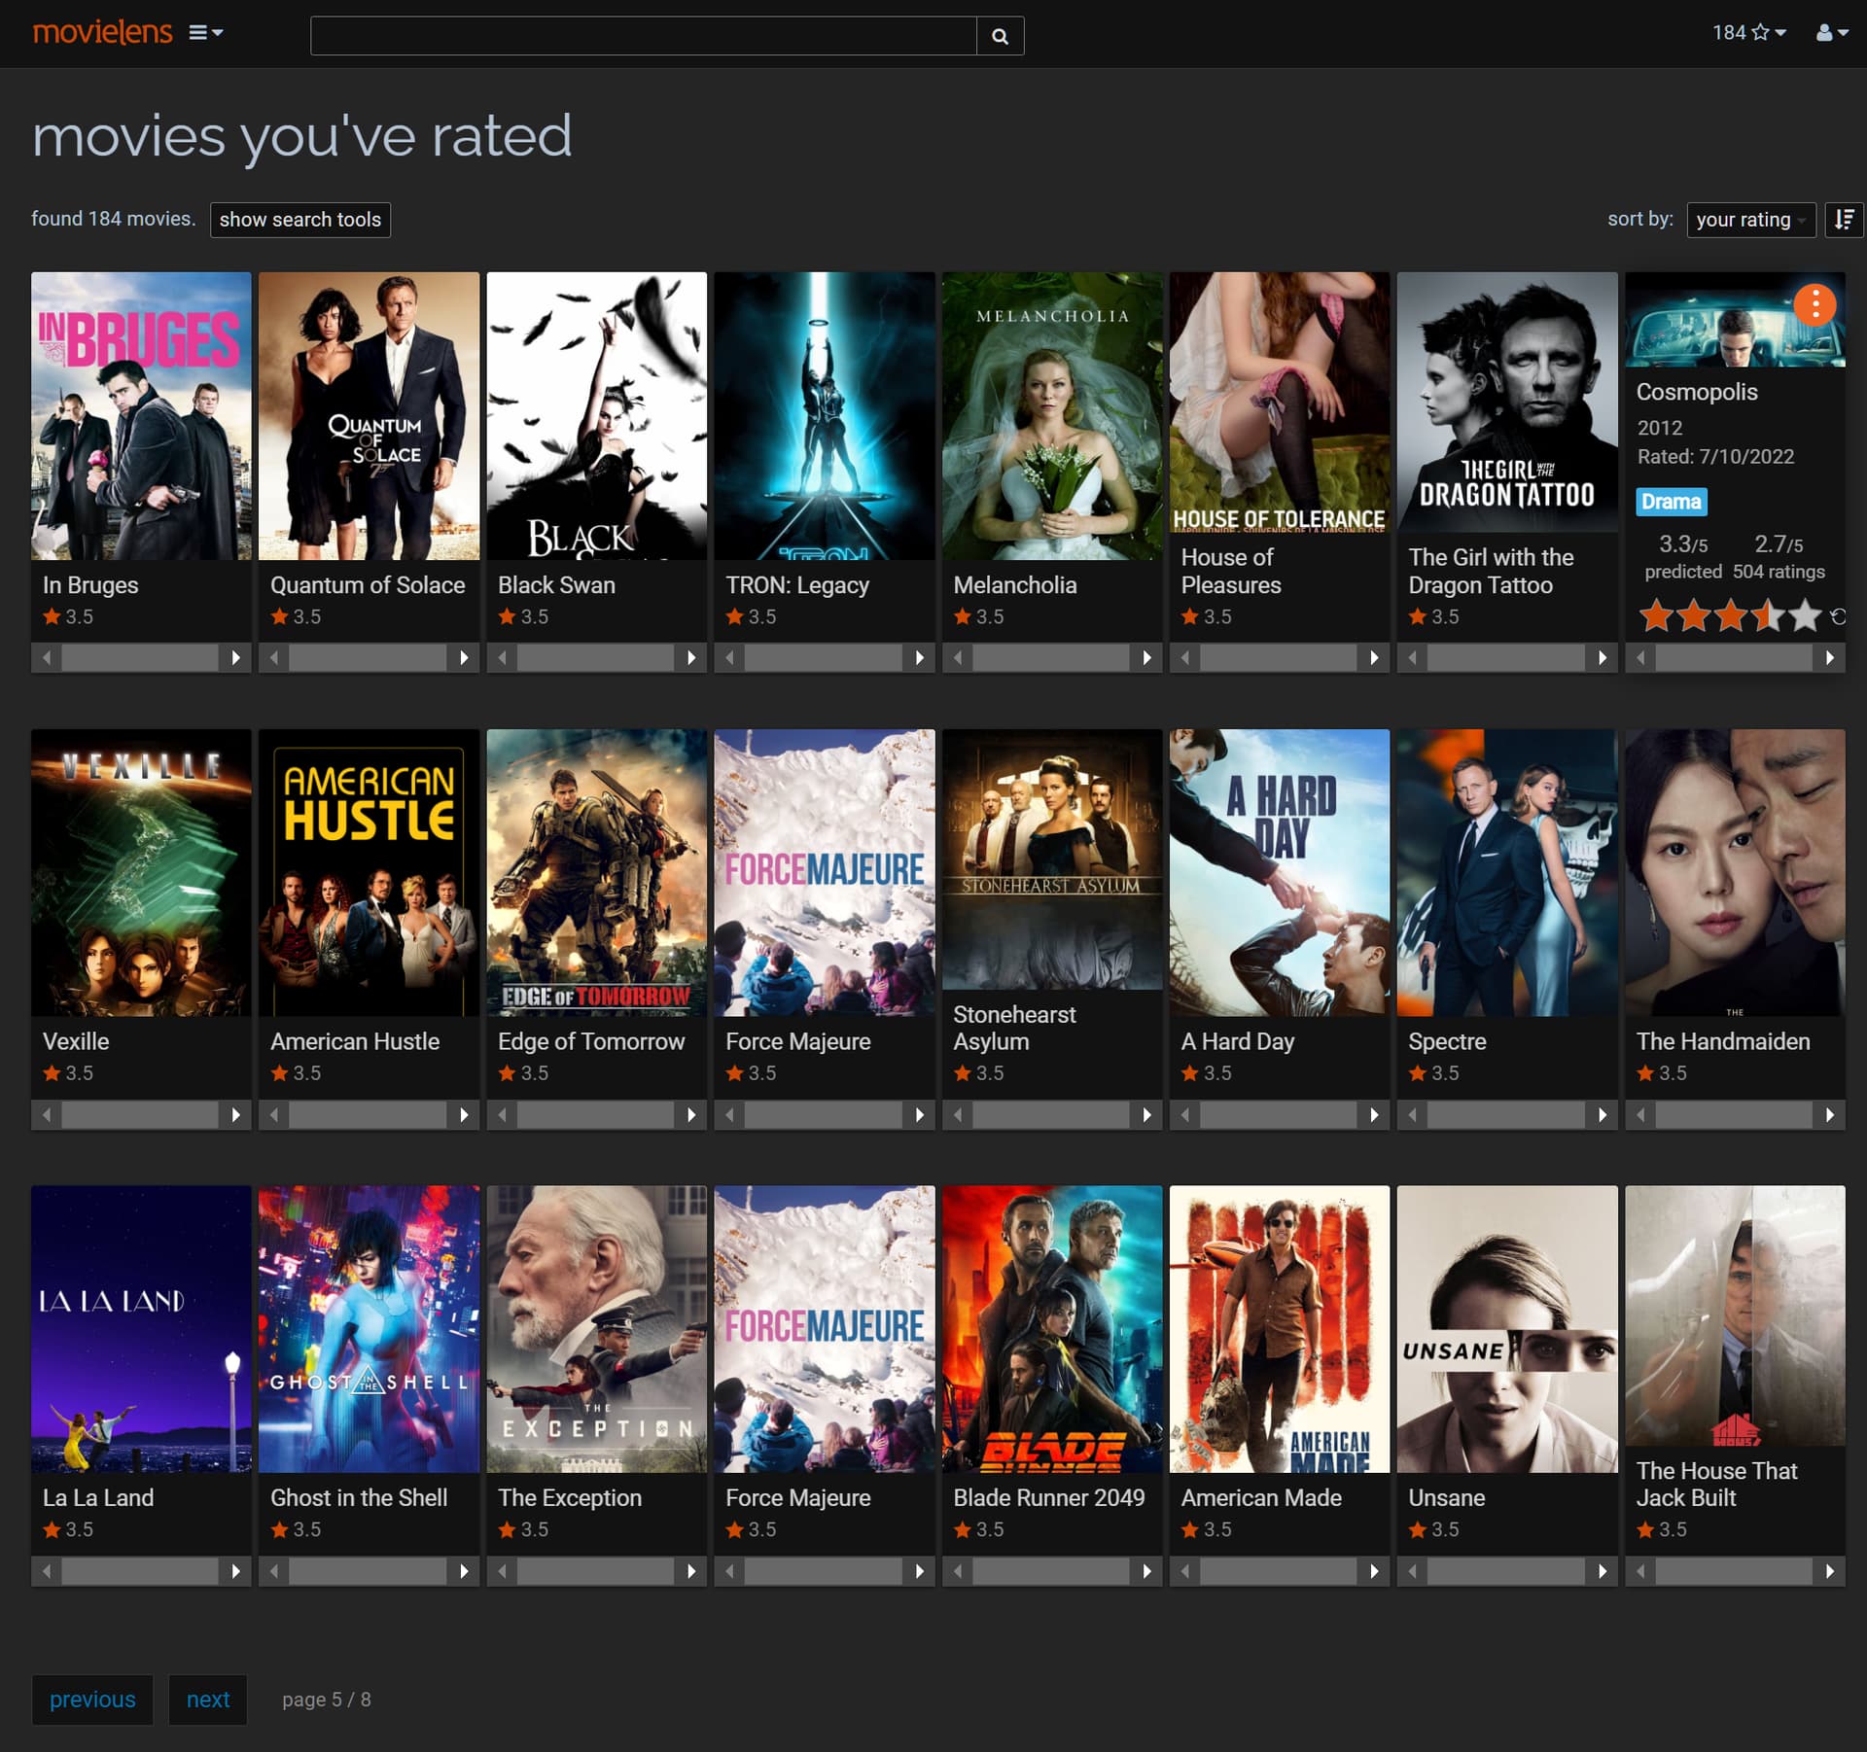Viewport: 1867px width, 1752px height.
Task: Click right arrow under Quantum of Solace
Action: tap(464, 658)
